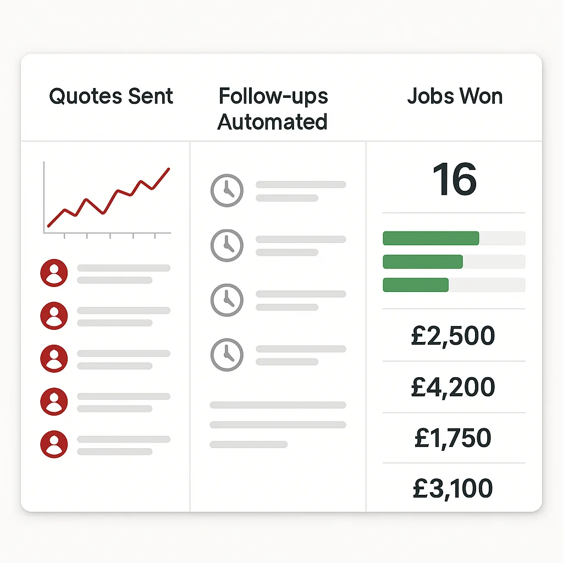Select the Jobs Won column header
The width and height of the screenshot is (563, 563).
click(454, 97)
